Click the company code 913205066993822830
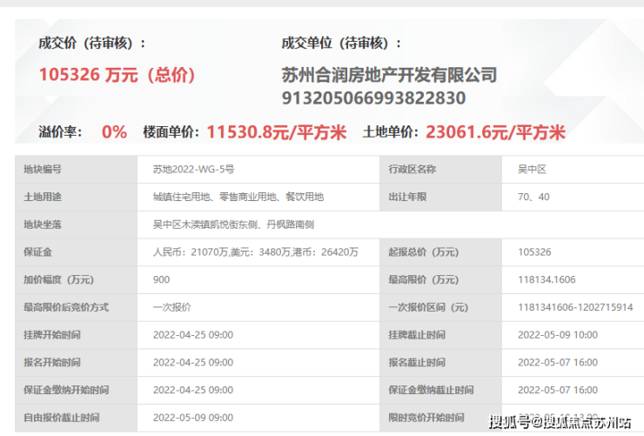This screenshot has height=436, width=644. [373, 98]
